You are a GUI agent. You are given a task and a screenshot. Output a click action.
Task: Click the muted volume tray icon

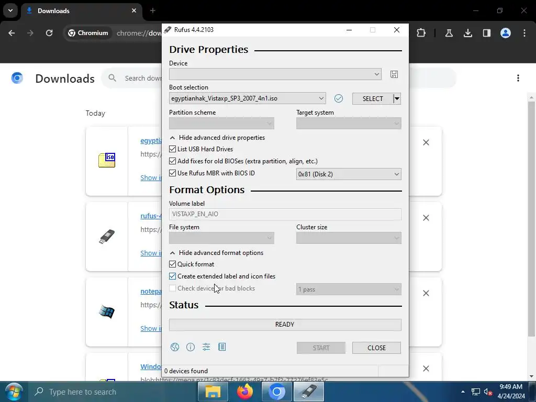(488, 392)
